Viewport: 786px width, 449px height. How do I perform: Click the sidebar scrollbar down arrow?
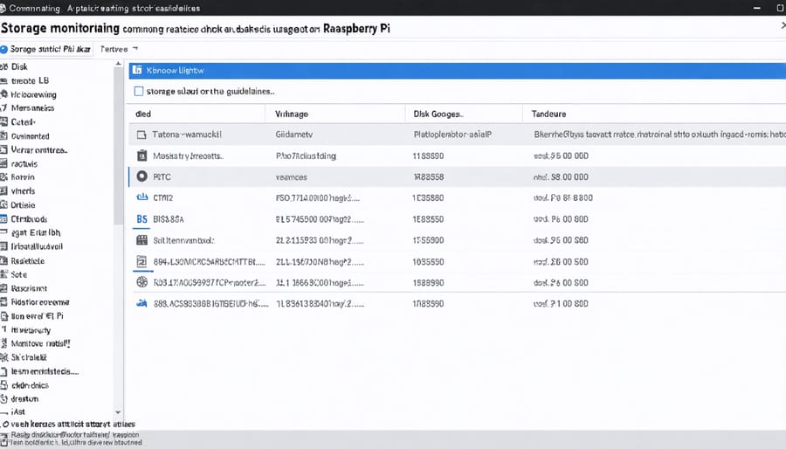pyautogui.click(x=118, y=412)
